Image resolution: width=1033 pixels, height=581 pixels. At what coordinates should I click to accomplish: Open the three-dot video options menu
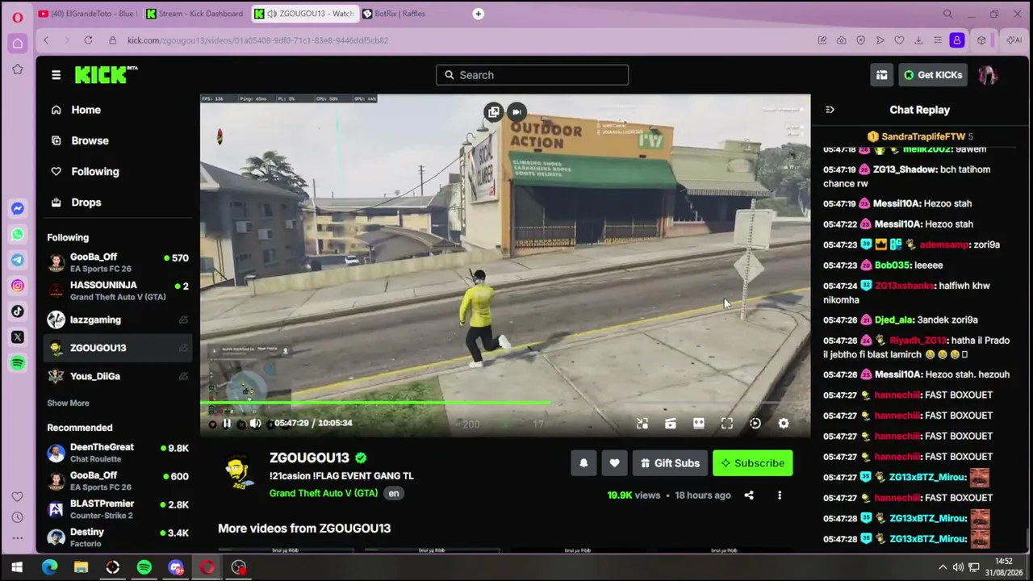(780, 495)
